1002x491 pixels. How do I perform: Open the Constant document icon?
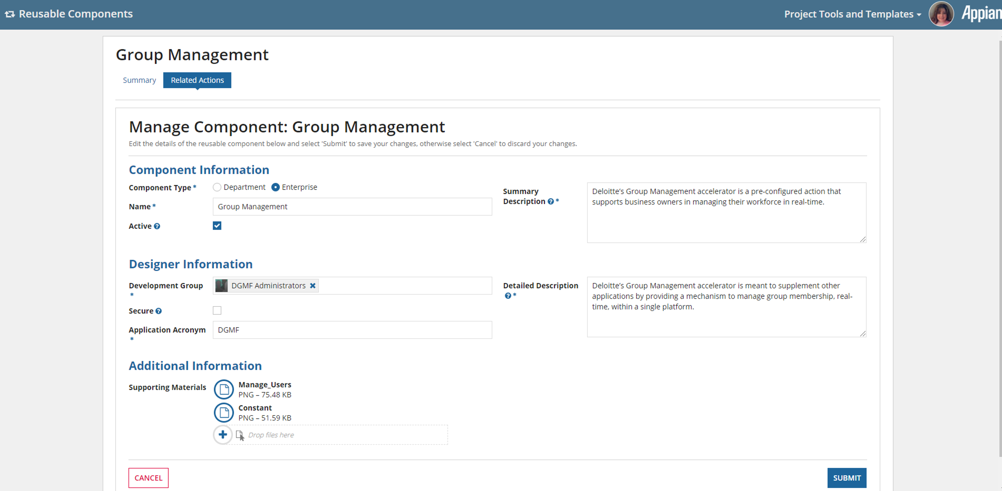[224, 413]
